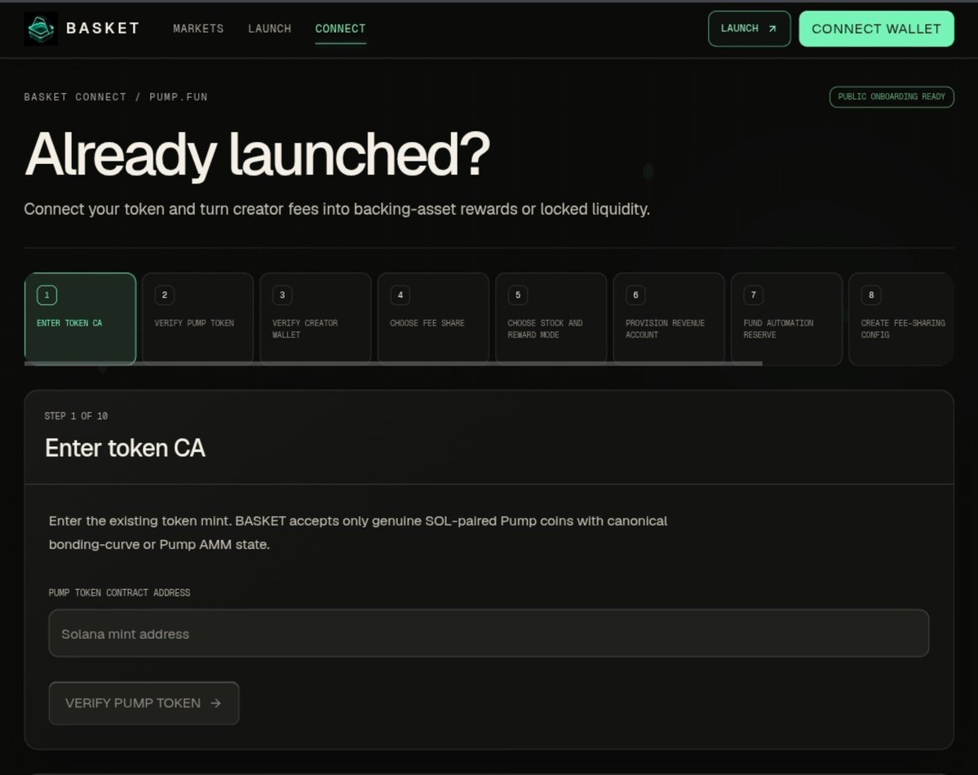This screenshot has height=775, width=978.
Task: Click the horizontal scrollbar under the steps
Action: pyautogui.click(x=393, y=363)
